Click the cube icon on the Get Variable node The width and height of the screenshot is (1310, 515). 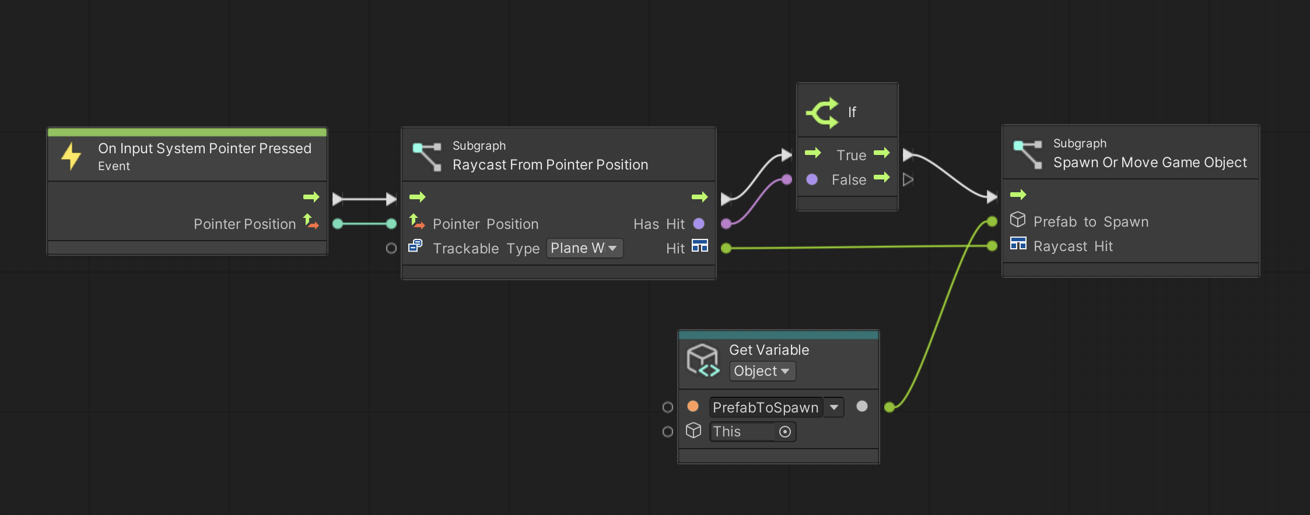703,359
